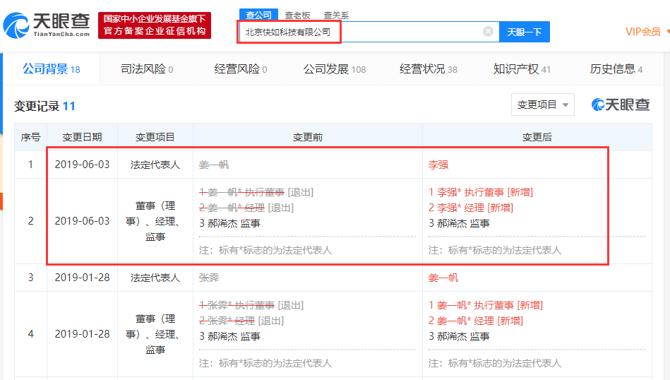This screenshot has height=380, width=670.
Task: Click date 2019-06-03 in row 1
Action: pyautogui.click(x=82, y=165)
